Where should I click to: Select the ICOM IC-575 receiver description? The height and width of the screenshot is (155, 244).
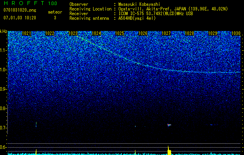[156, 14]
